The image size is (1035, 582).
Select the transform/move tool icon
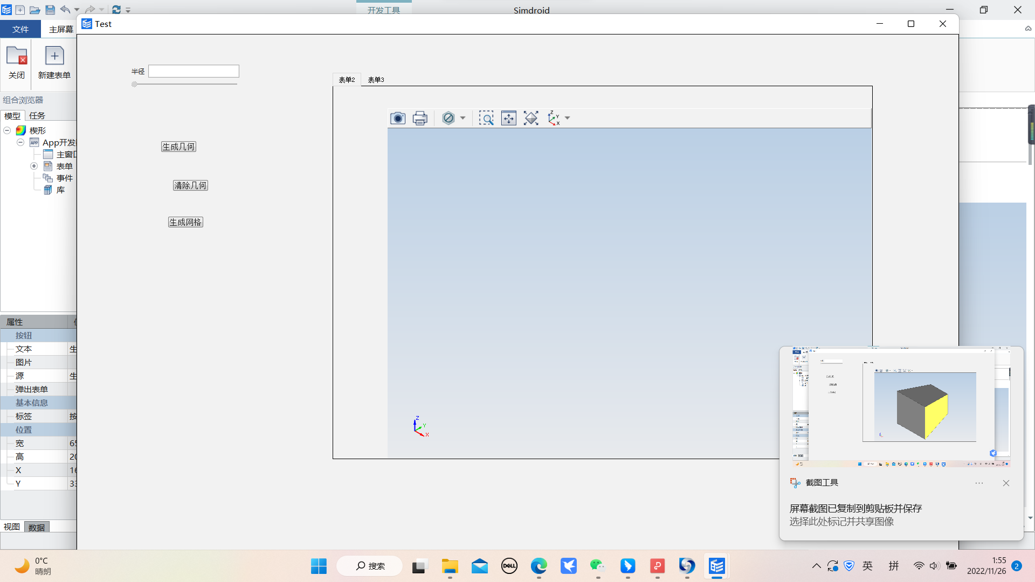(508, 118)
